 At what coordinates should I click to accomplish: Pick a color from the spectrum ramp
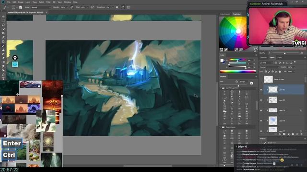(238, 72)
